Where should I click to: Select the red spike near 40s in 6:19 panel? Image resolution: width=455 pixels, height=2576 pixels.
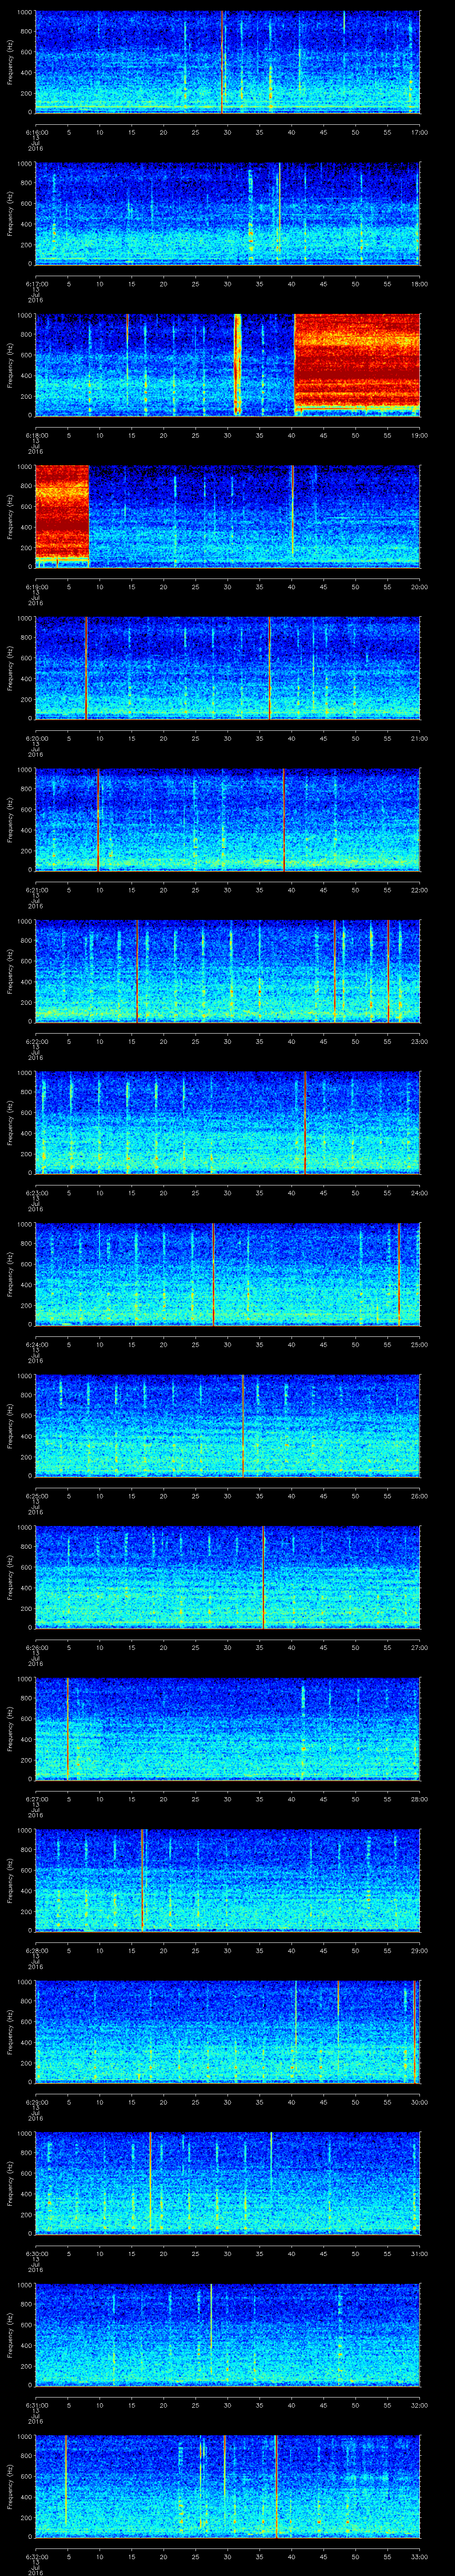pos(292,512)
